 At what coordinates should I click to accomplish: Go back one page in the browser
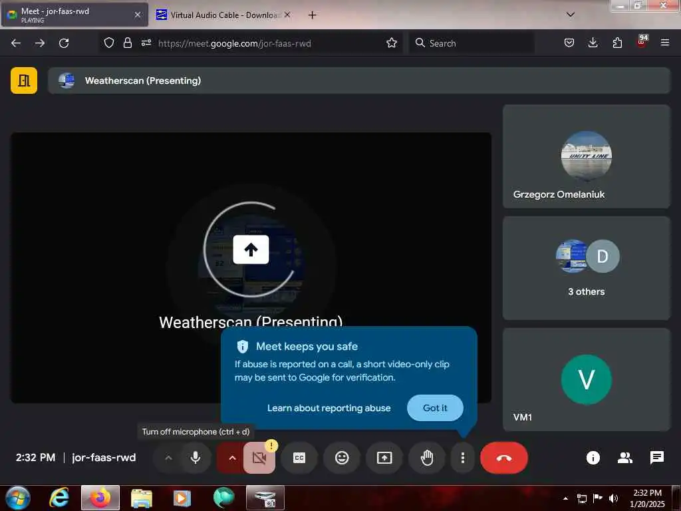pos(16,43)
